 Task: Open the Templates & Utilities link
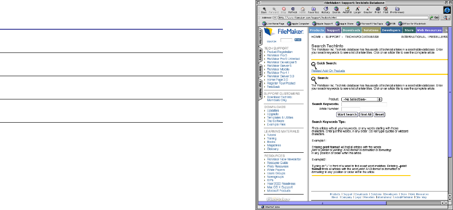tap(280, 117)
